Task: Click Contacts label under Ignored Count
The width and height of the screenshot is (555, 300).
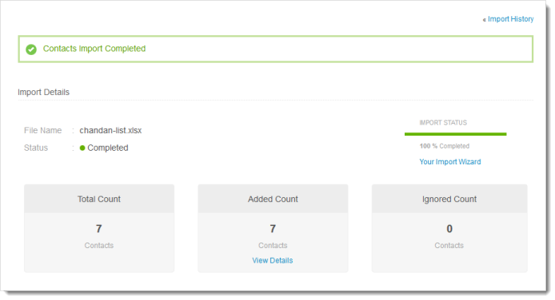Action: (449, 246)
